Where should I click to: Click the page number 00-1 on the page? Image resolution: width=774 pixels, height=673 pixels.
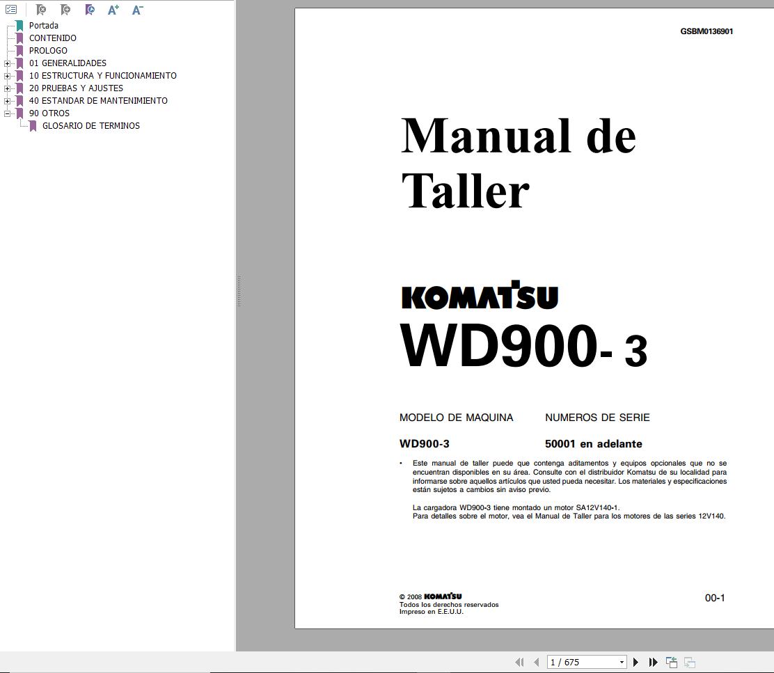pos(715,598)
